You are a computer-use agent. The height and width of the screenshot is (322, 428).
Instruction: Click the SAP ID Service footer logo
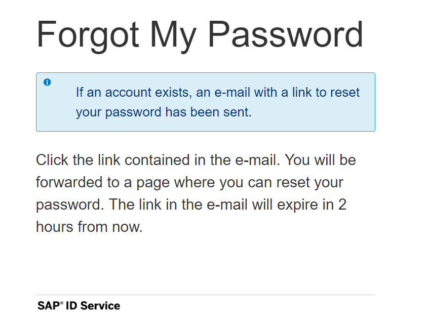pyautogui.click(x=79, y=306)
